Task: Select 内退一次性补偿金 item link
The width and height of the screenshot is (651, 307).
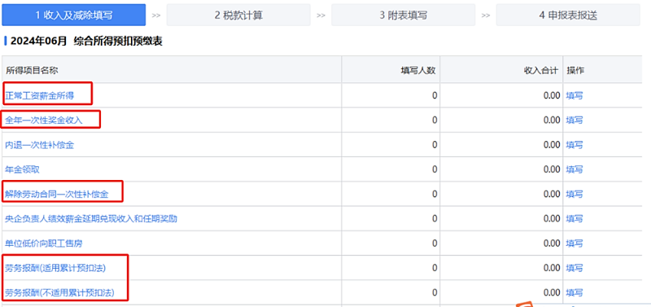Action: tap(39, 145)
